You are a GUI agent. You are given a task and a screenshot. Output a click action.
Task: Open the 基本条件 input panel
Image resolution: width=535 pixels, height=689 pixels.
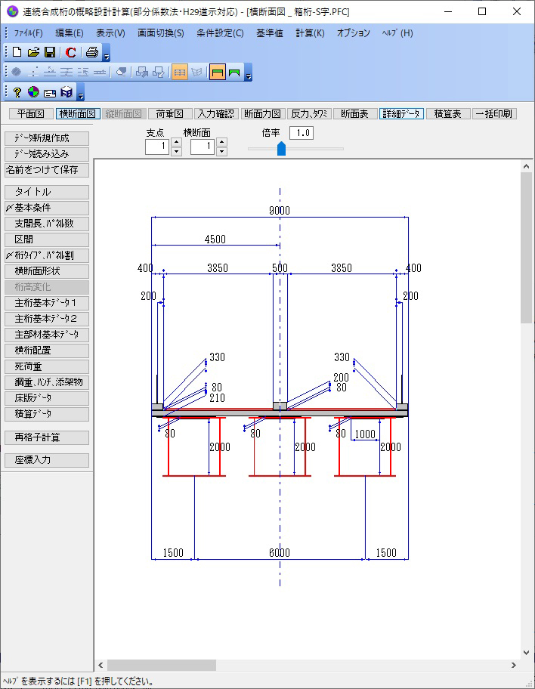click(x=47, y=208)
